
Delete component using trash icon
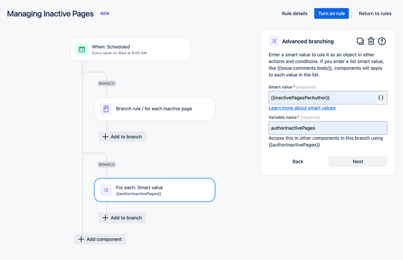(371, 41)
